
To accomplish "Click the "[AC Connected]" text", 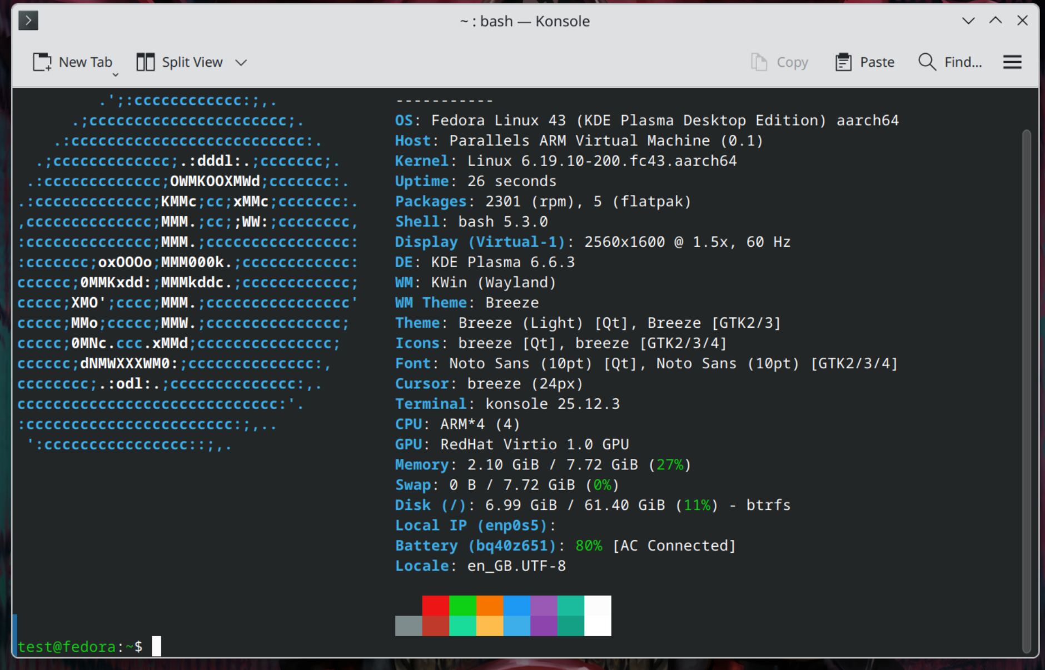I will (x=674, y=546).
